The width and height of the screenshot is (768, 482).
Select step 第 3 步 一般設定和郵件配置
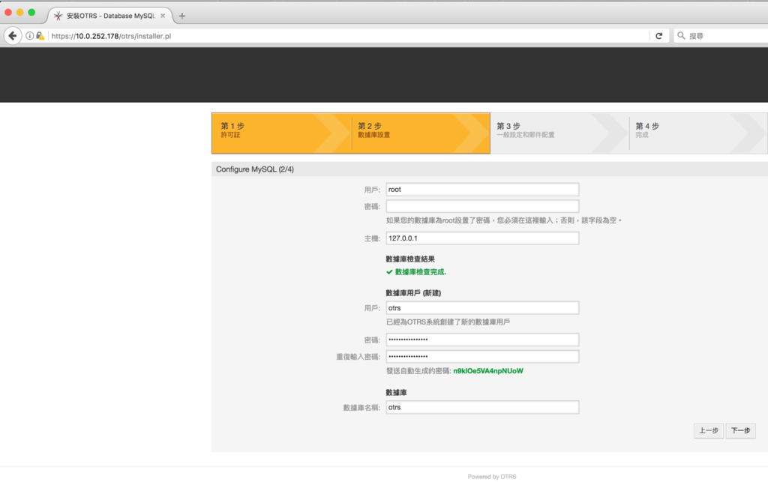[x=559, y=133]
